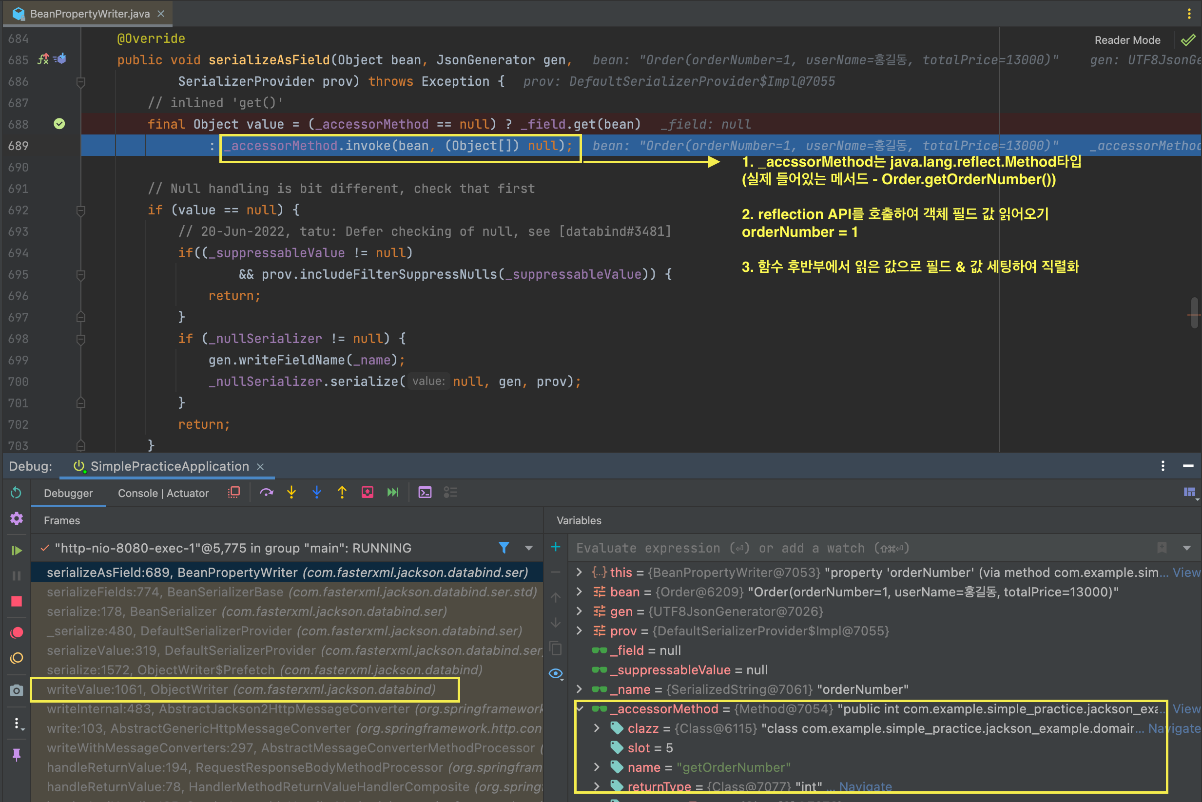The image size is (1202, 802).
Task: Hide the Debug tool window
Action: 1189,466
